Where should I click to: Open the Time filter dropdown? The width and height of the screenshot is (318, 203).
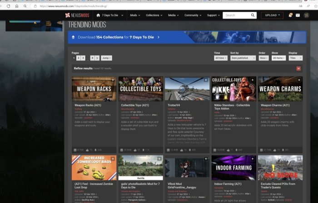pos(221,58)
